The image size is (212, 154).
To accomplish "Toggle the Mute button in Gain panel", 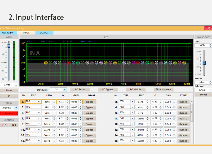I will (x=9, y=91).
